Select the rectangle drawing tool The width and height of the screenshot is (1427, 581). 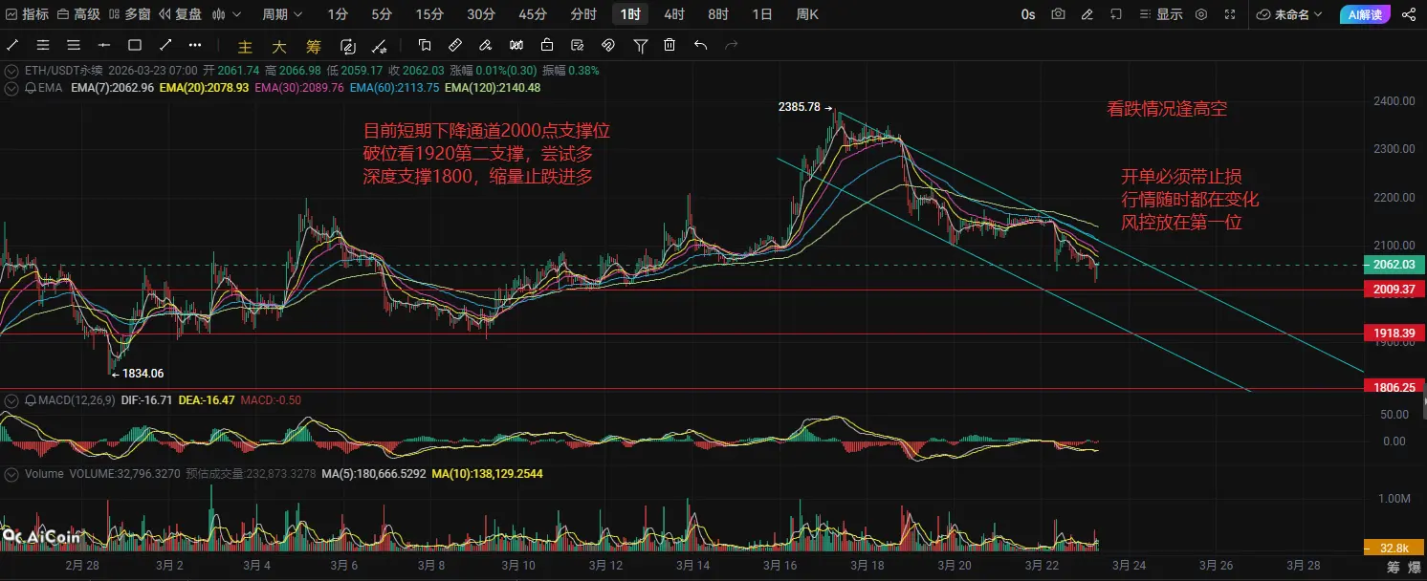(135, 45)
